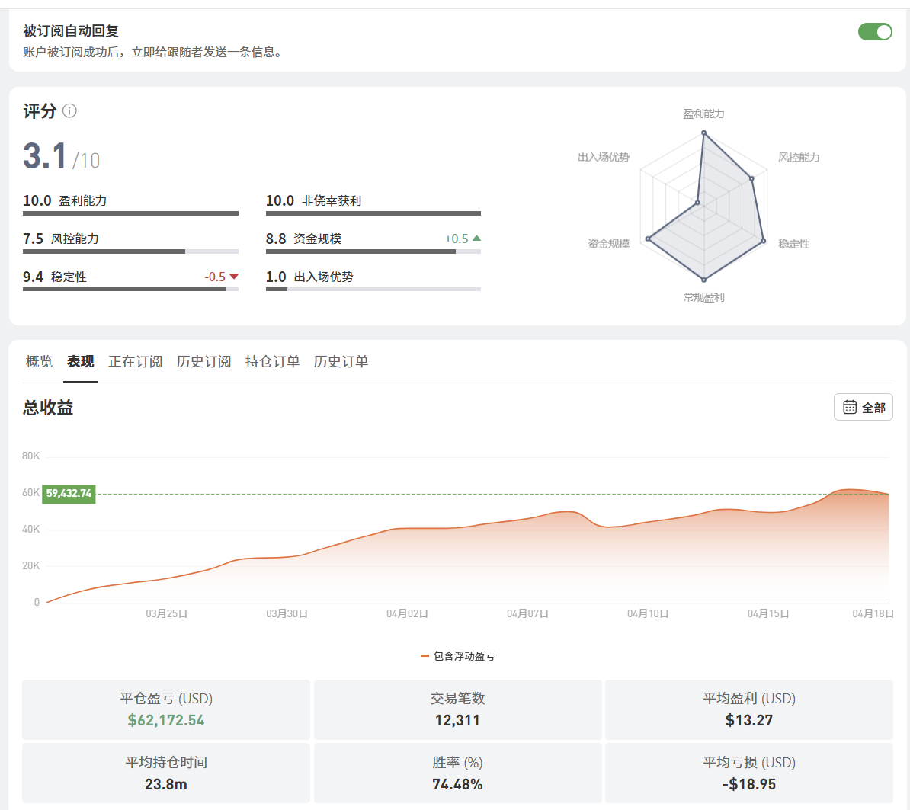Toggle the 包含浮动盈亏 chart legend
The height and width of the screenshot is (810, 910).
[x=458, y=656]
